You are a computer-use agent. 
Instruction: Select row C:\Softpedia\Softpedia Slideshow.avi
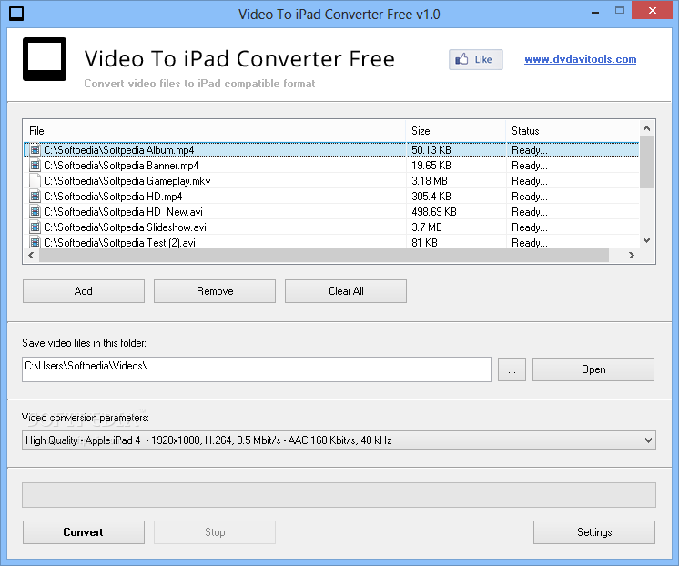[331, 227]
